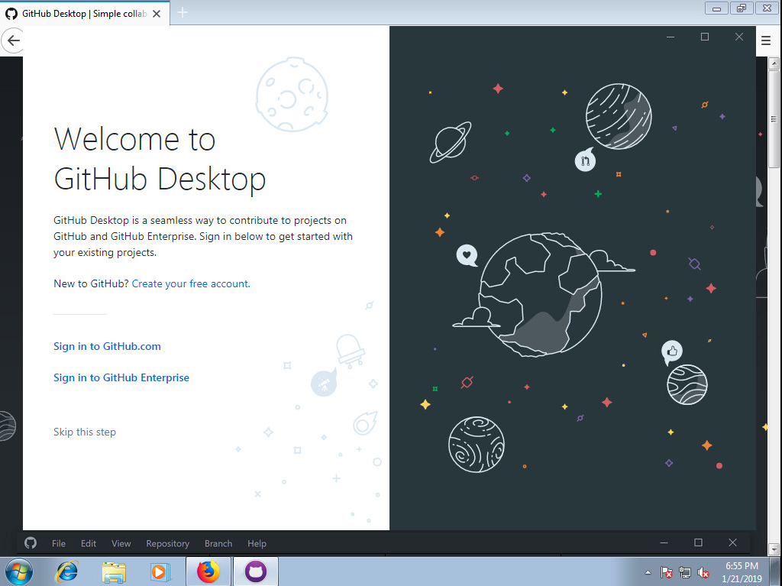The height and width of the screenshot is (586, 782).
Task: Open Windows Start menu
Action: point(19,571)
